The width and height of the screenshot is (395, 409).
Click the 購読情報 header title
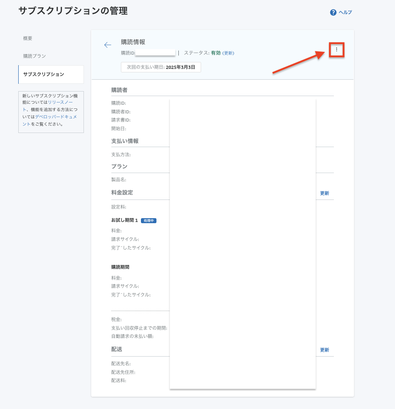133,42
